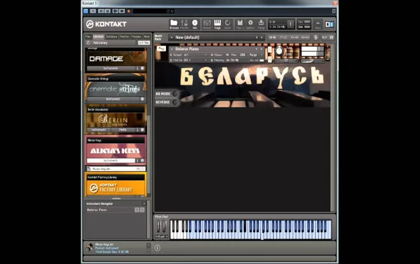Show Berlin Woodwinds info icon

137,130
